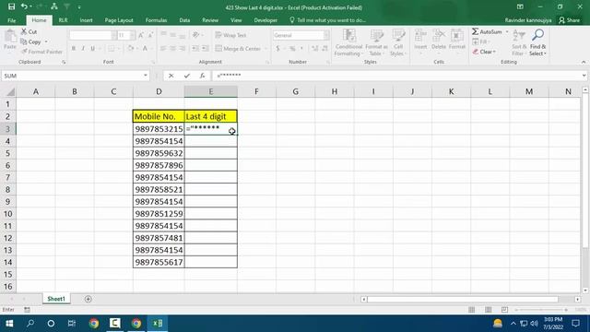Select the row 3 header
This screenshot has width=590, height=332.
8,129
